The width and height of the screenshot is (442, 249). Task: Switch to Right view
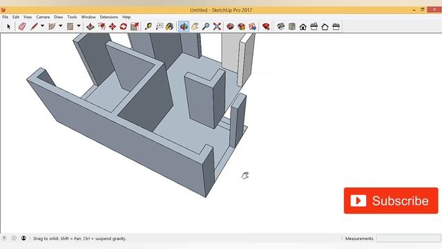314,27
